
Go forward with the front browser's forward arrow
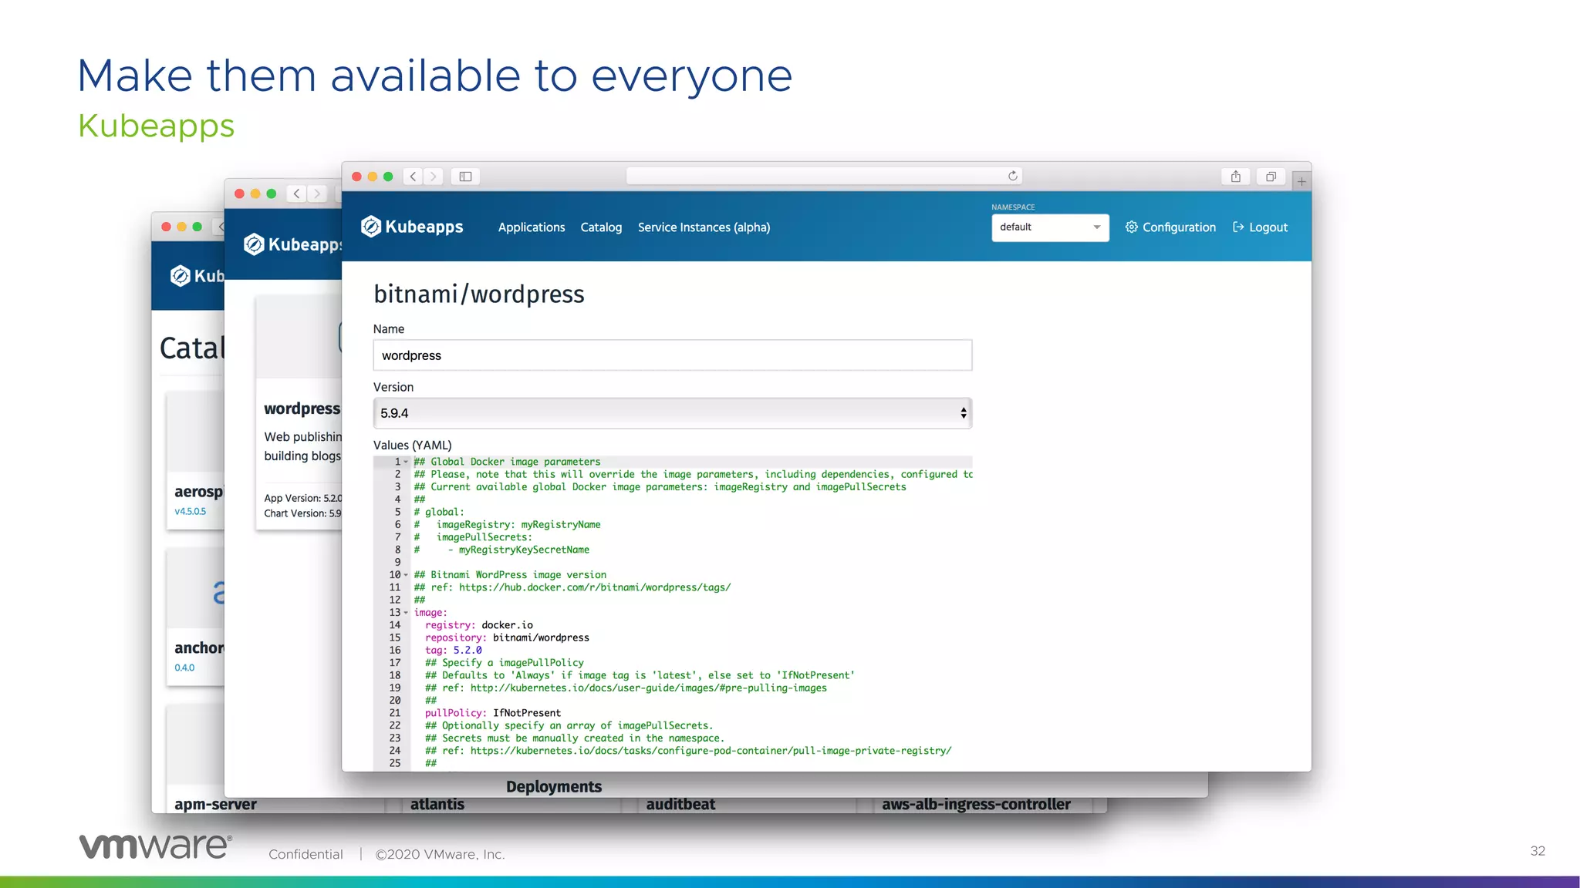(x=434, y=177)
